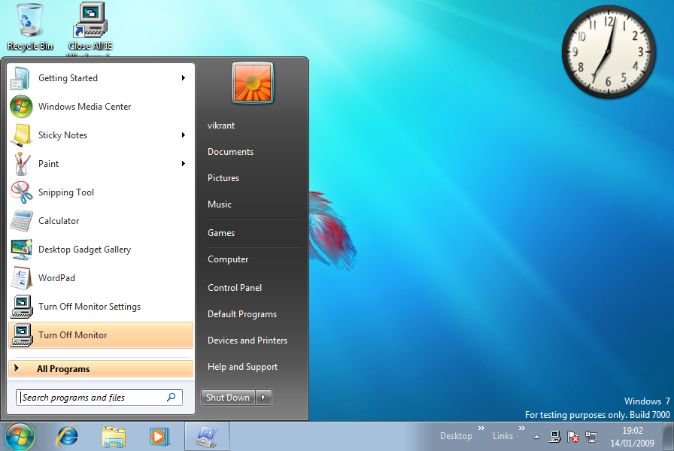
Task: Open Control Panel
Action: (235, 288)
